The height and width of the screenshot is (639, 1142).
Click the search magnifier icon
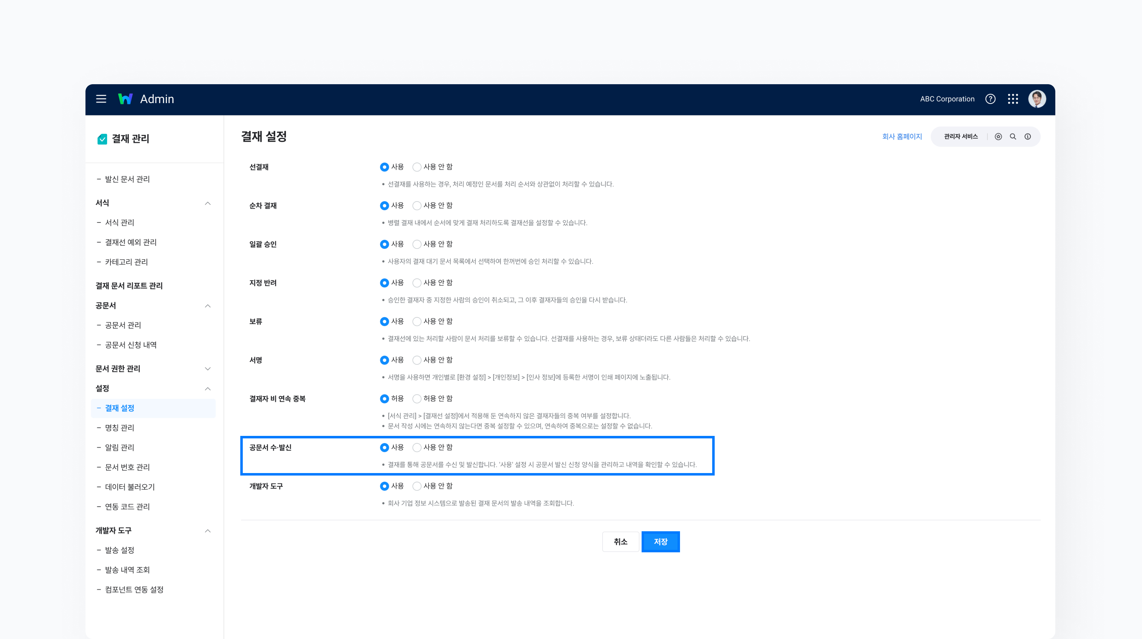tap(1013, 137)
